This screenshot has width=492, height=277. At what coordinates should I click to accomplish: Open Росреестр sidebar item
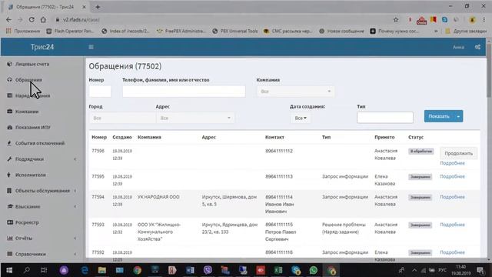click(x=27, y=222)
